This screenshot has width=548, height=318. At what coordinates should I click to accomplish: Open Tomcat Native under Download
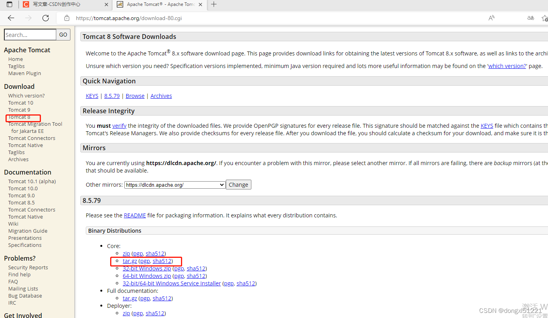point(26,145)
